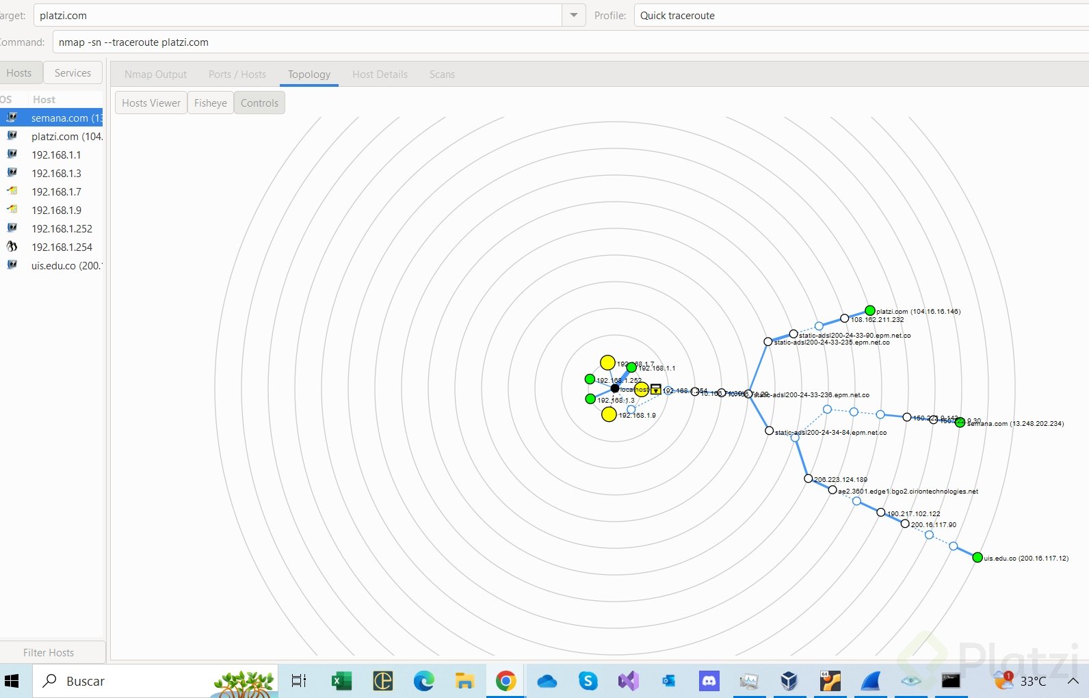Open Wireshark shark fin icon on taskbar
The height and width of the screenshot is (698, 1089).
(x=871, y=681)
